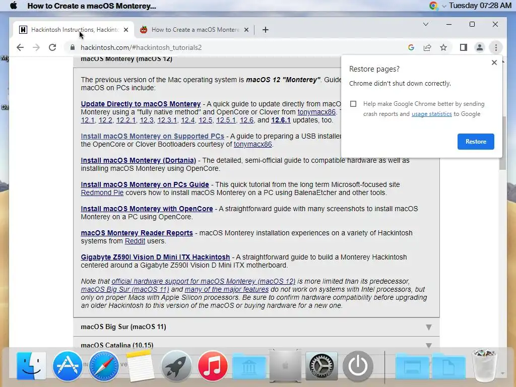This screenshot has height=387, width=516.
Task: Switch to How to Create a macOS Monterey tab
Action: 194,30
